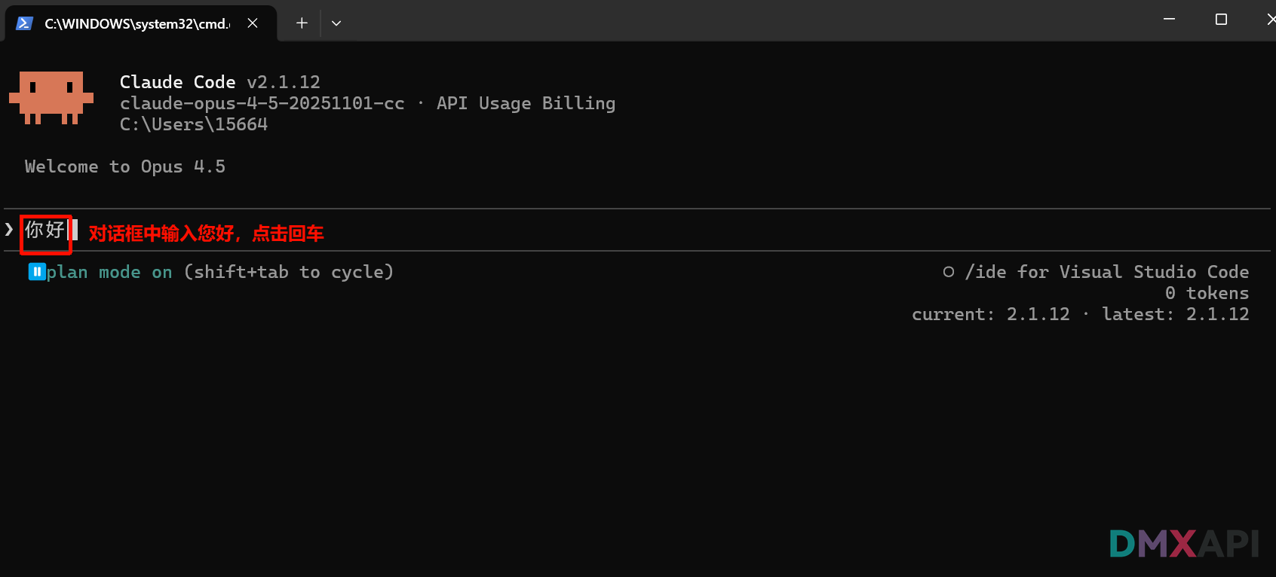Minimize the terminal window
Screen dimensions: 1276x577
[x=1169, y=20]
